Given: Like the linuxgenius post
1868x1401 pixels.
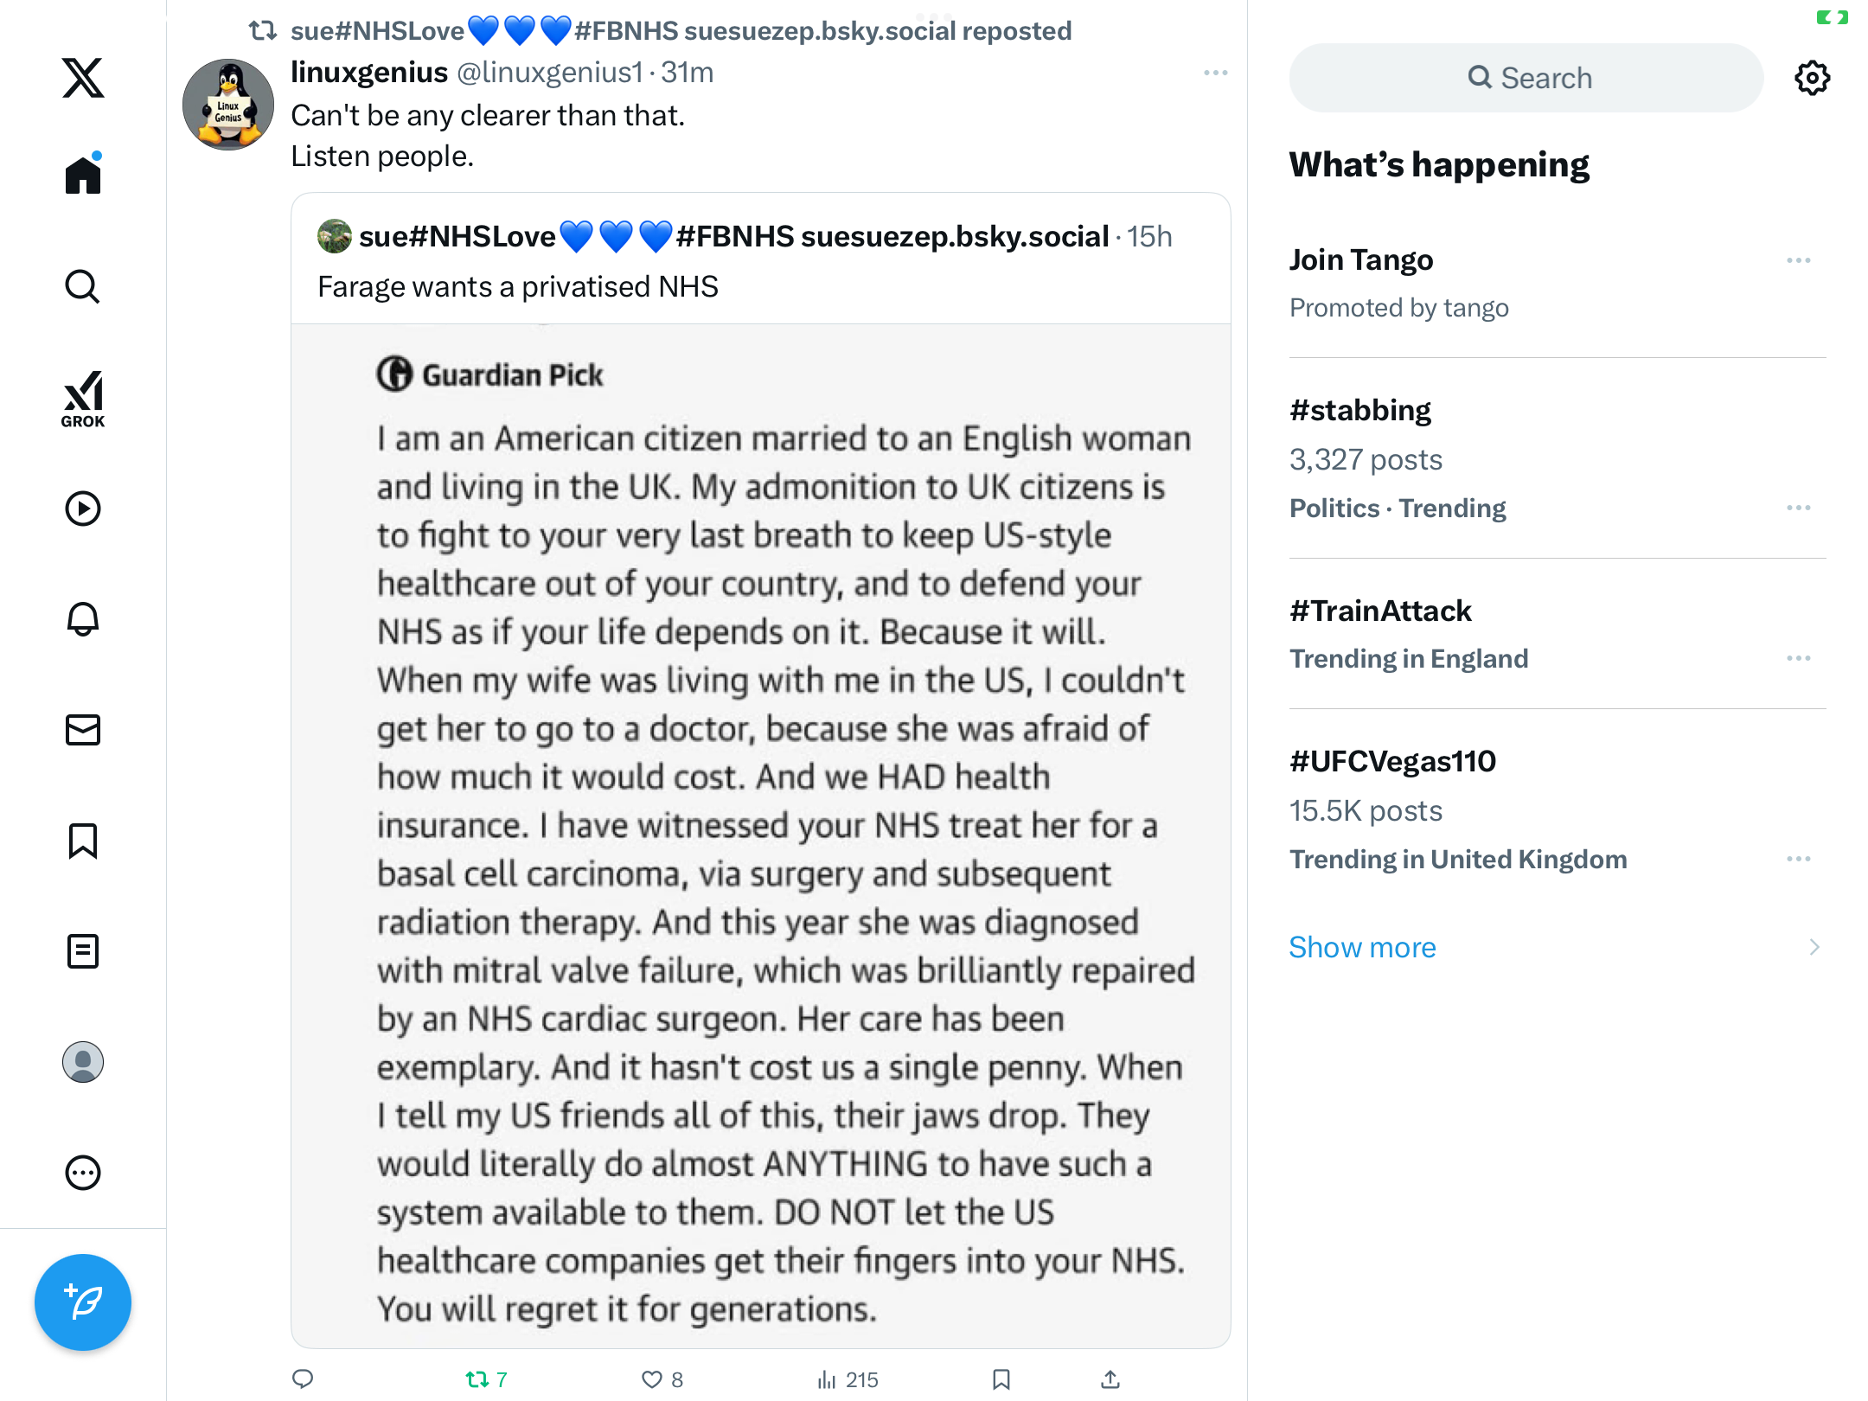Looking at the screenshot, I should 652,1379.
